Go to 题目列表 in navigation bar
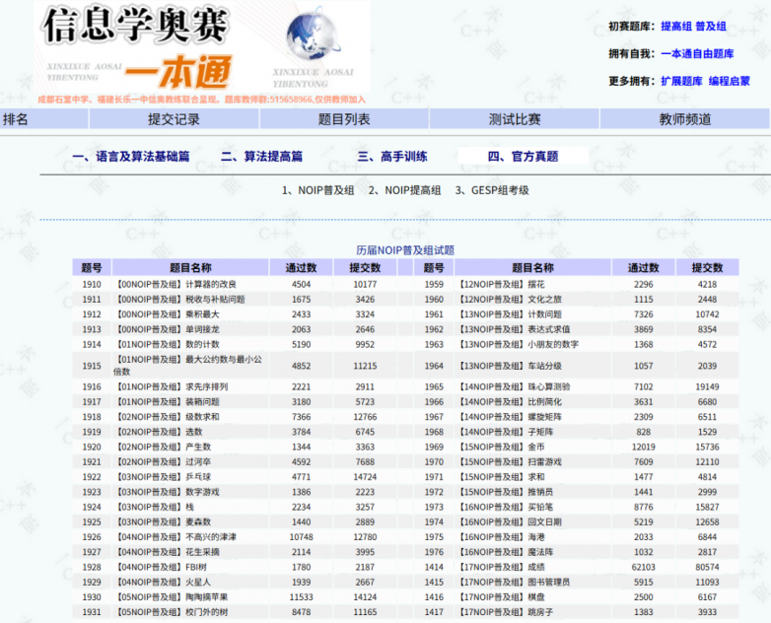Screen dimensions: 771x623 point(344,119)
